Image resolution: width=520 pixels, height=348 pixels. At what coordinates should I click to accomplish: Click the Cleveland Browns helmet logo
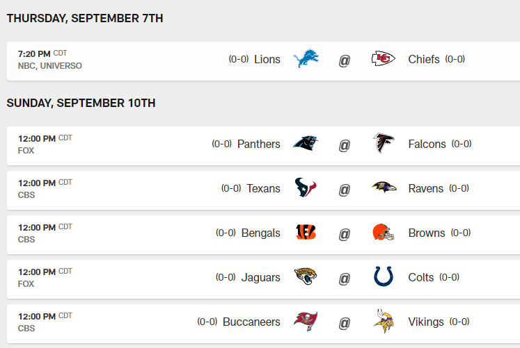pos(383,233)
